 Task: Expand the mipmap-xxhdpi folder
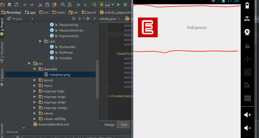pos(35,108)
